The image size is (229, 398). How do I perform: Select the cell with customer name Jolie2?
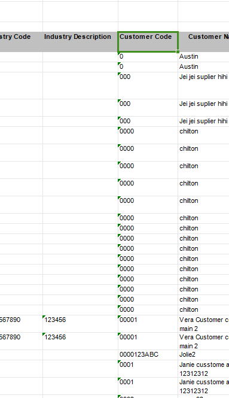[203, 355]
